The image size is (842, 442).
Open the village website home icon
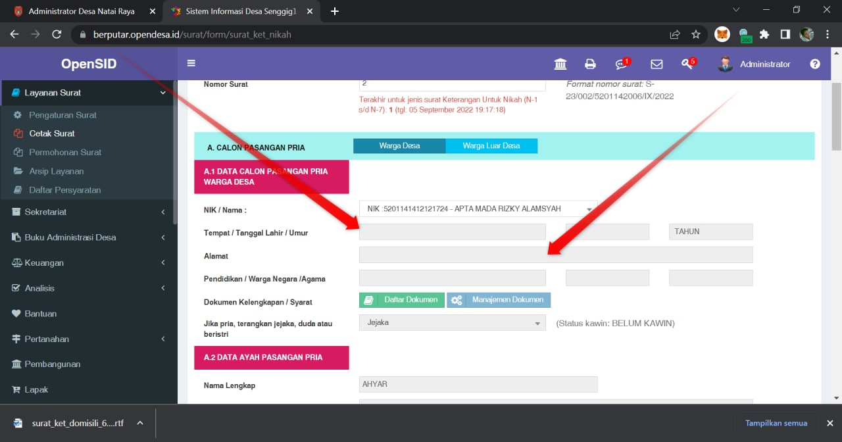point(560,64)
